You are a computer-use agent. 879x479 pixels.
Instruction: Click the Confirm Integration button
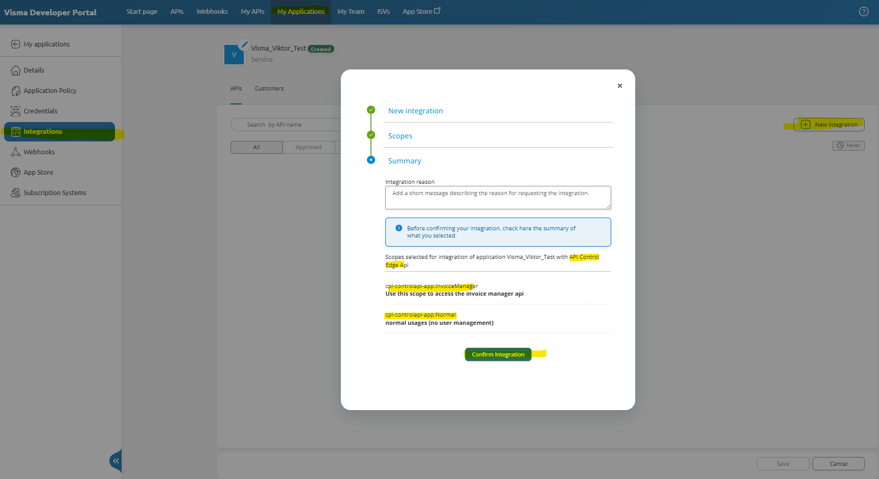[x=498, y=354]
